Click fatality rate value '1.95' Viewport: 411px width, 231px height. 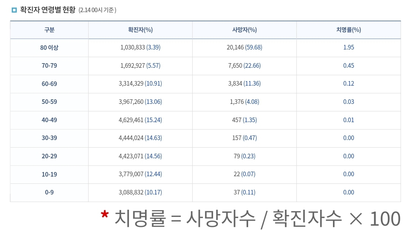349,48
